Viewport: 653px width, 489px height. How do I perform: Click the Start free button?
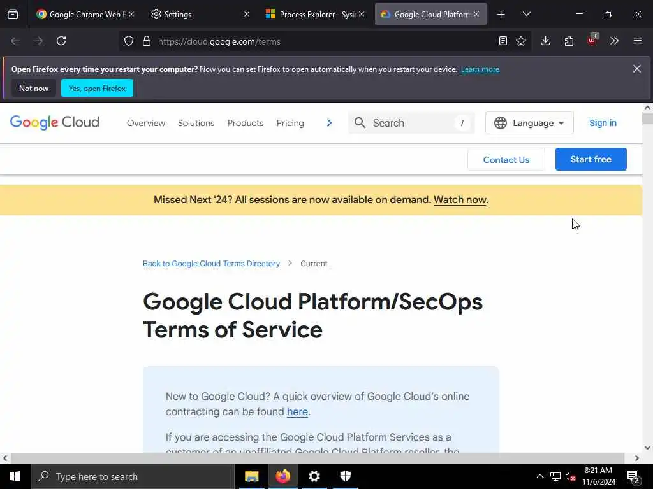(591, 159)
